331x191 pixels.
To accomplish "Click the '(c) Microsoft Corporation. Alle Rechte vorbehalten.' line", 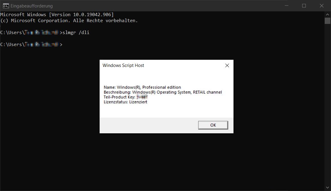I will pyautogui.click(x=69, y=21).
